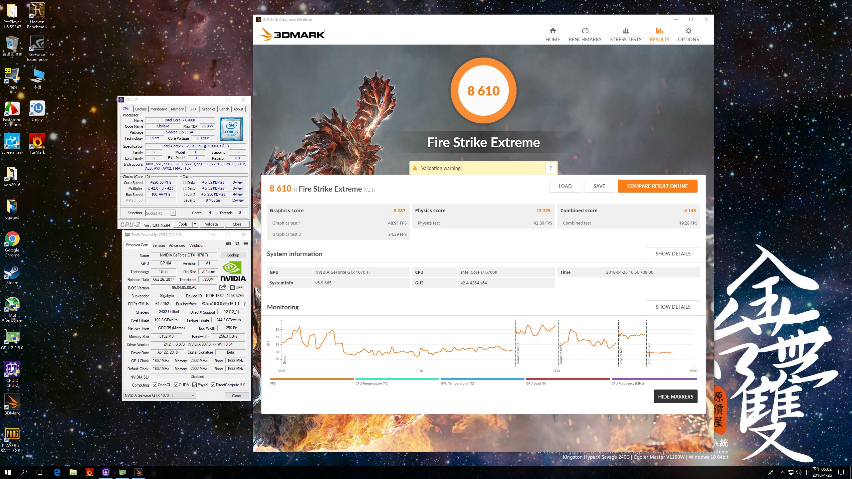Click Bus Interface question mark in GPU-Z

pos(245,304)
